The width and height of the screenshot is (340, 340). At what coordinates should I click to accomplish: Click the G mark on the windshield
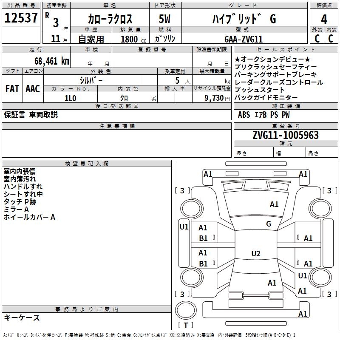click(269, 224)
